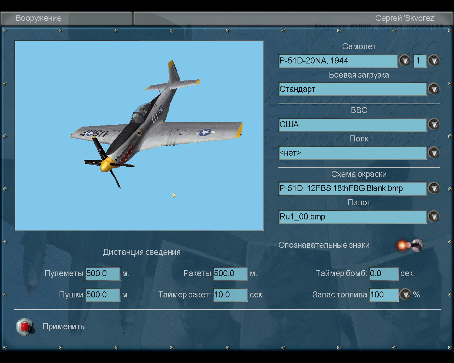Click the Дистанция сведения heading text
Viewport: 454px width, 363px height.
click(x=142, y=252)
